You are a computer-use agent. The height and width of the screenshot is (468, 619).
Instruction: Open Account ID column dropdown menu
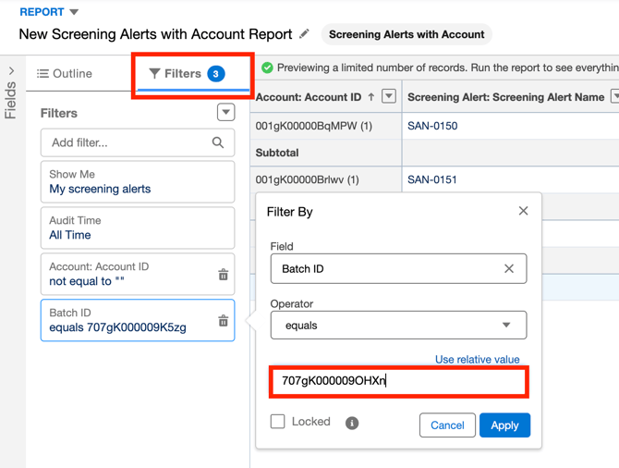[x=388, y=96]
